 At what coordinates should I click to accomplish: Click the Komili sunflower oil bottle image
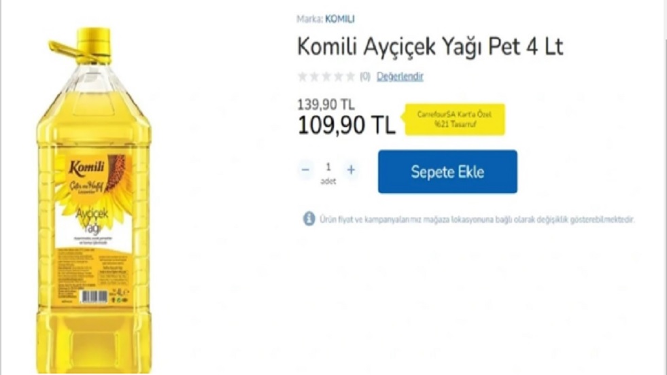pos(94,200)
